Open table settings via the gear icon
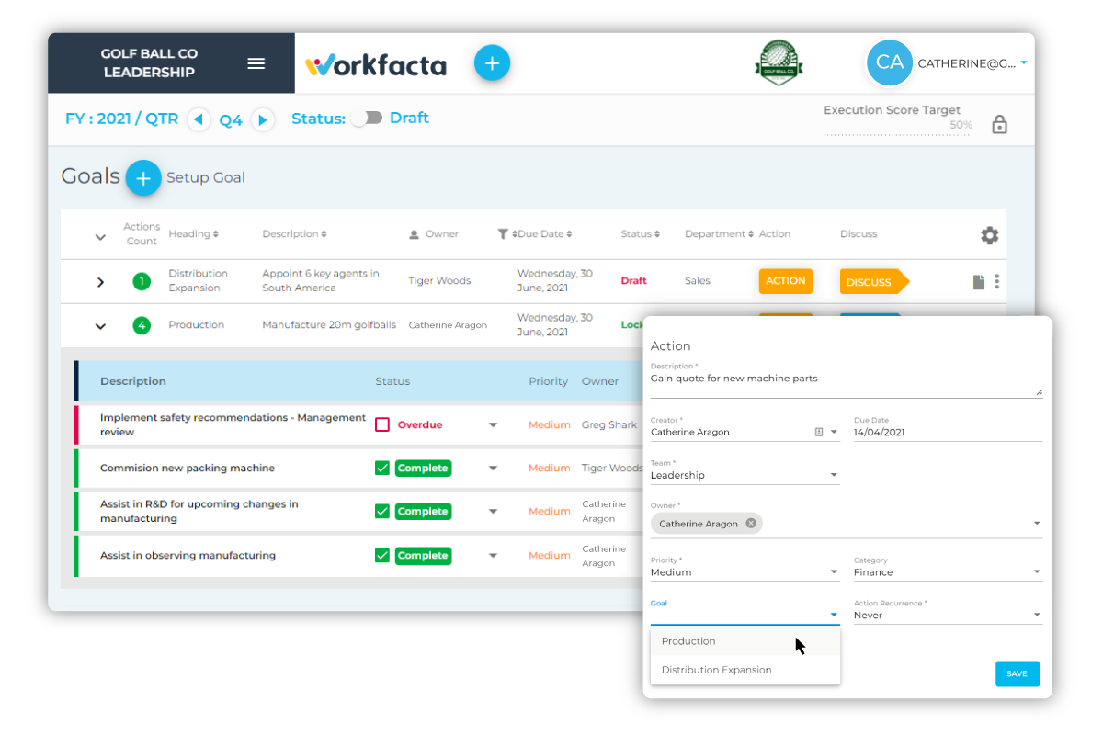The width and height of the screenshot is (1103, 735). 989,235
